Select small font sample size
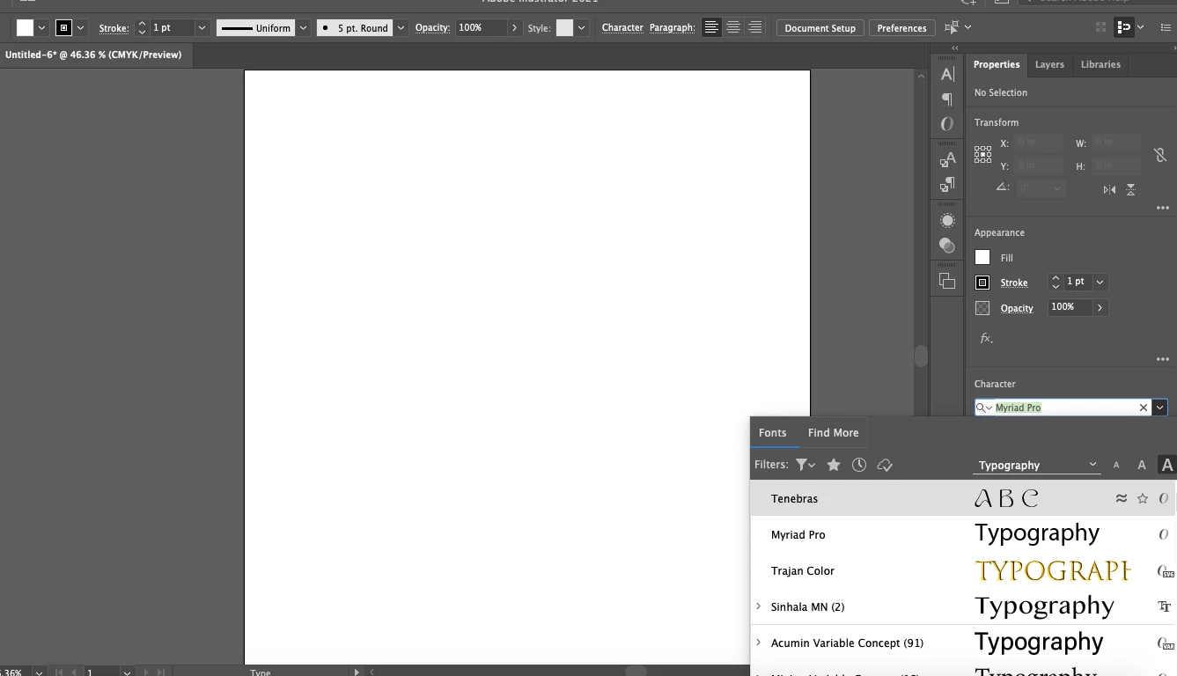 (1116, 465)
